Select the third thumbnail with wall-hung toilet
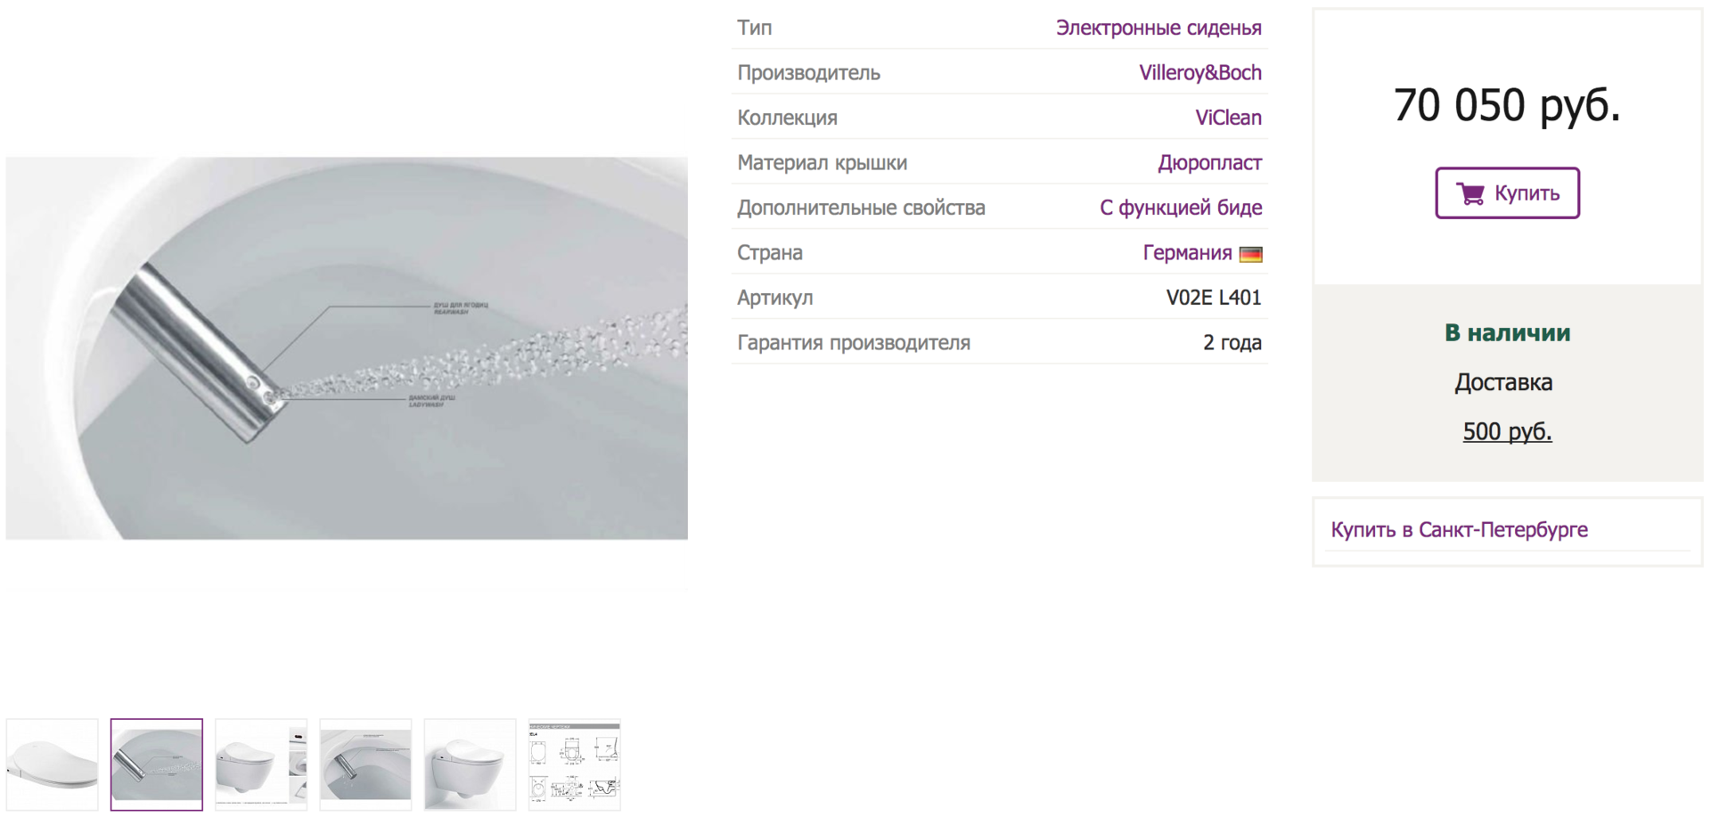 [261, 764]
